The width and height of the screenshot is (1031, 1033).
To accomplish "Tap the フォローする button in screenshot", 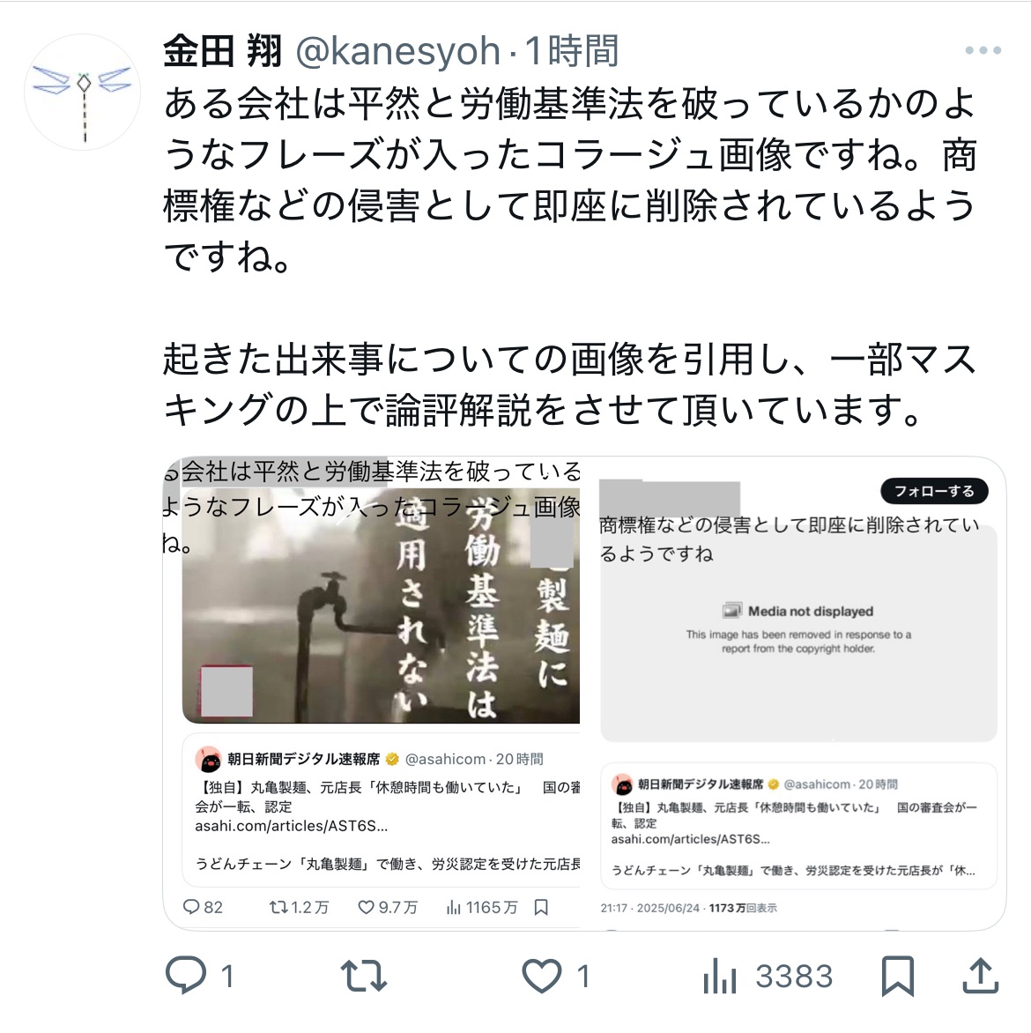I will 934,491.
